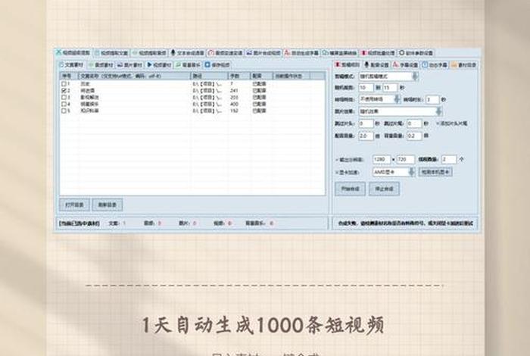Click the random duration field showing 10

tap(366, 88)
